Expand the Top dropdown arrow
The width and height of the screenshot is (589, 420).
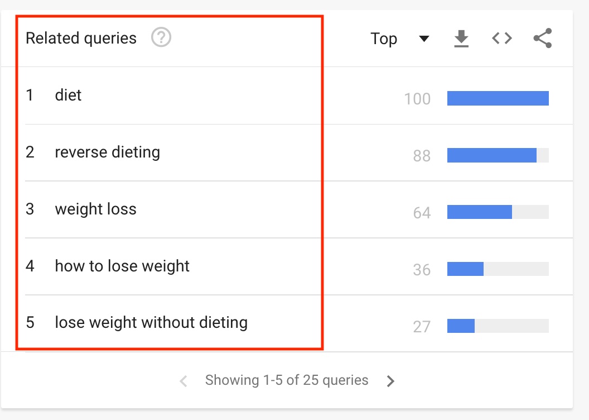(x=424, y=39)
